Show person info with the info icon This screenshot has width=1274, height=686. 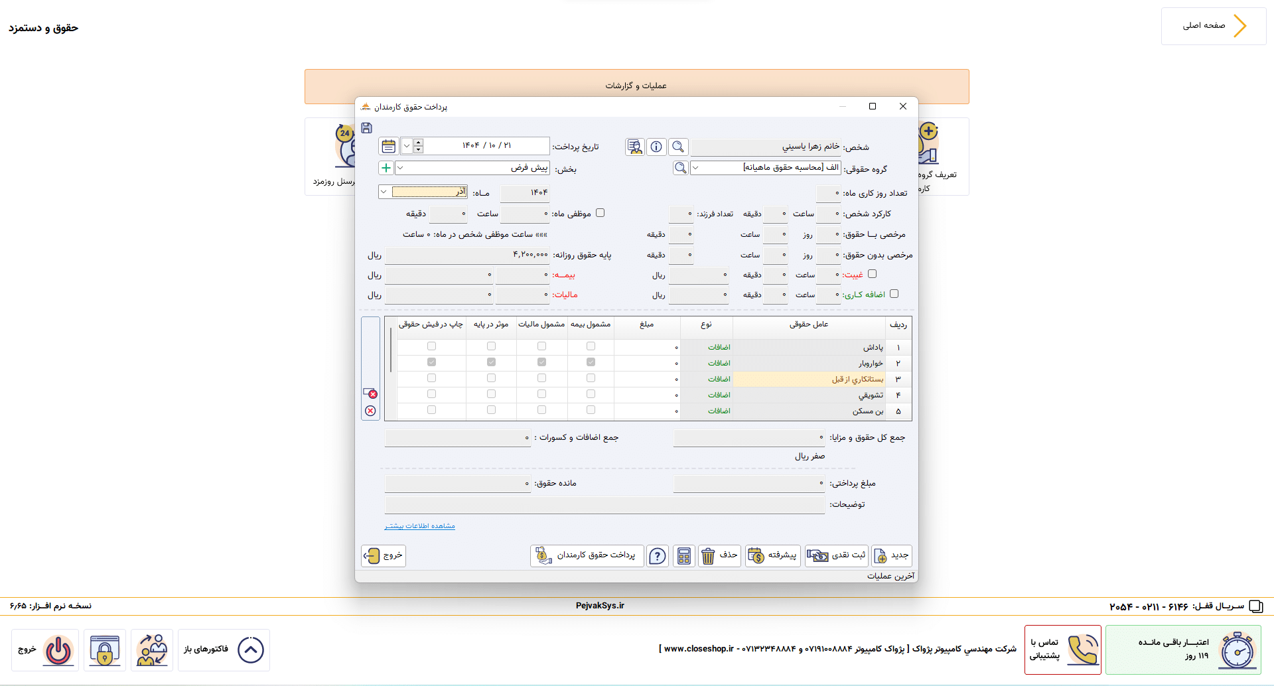[x=656, y=147]
